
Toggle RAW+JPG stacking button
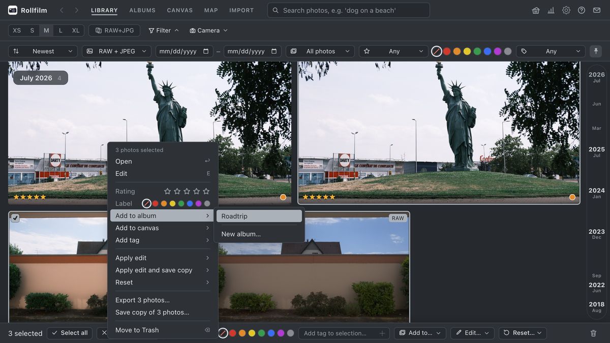point(114,30)
